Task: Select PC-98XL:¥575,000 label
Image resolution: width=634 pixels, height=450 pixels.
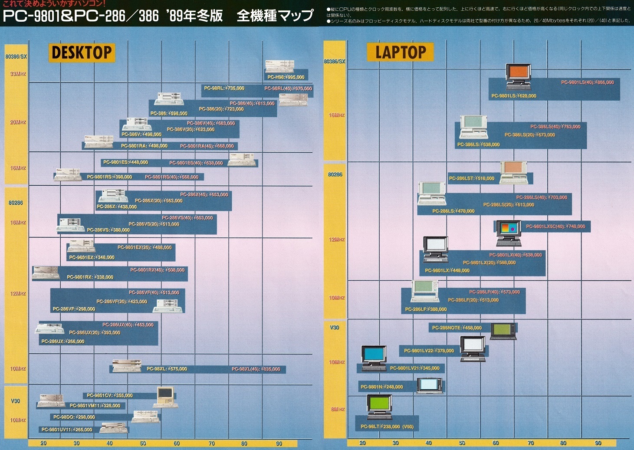Action: point(167,369)
